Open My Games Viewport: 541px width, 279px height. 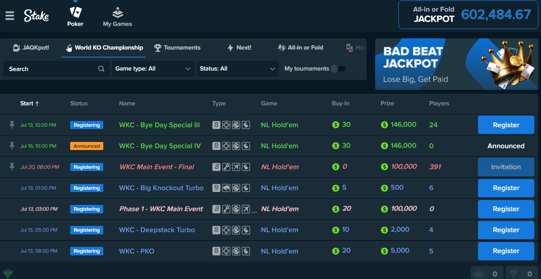pyautogui.click(x=117, y=16)
